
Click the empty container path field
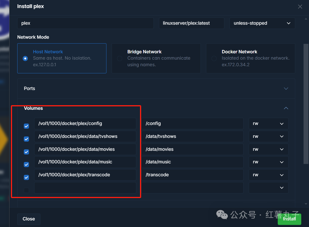click(x=193, y=188)
